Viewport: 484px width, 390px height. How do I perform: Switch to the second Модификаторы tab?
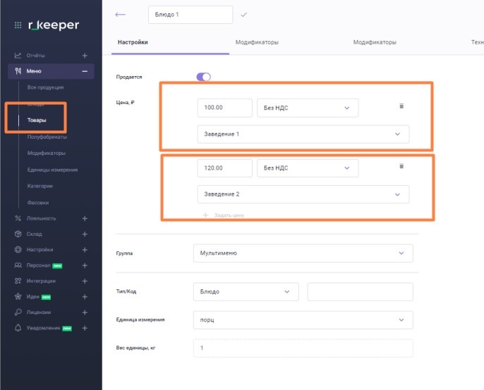pyautogui.click(x=375, y=42)
